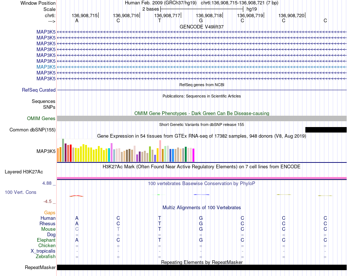Click the Layered H3K27Ac track label
Screen dimensions: 347x276
24,172
